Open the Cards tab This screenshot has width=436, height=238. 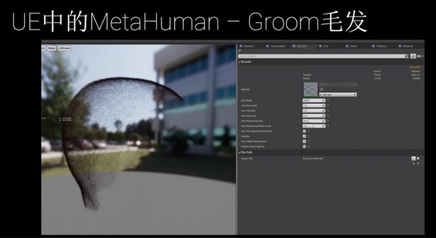(x=351, y=46)
